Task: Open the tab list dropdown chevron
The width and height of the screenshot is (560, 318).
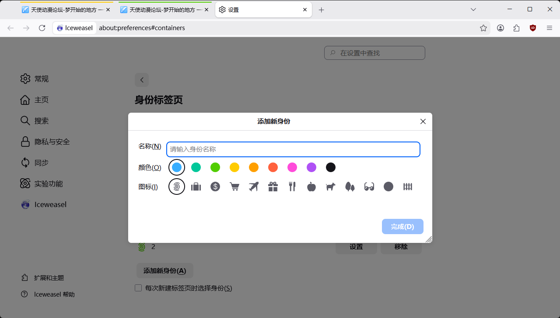Action: (x=473, y=10)
